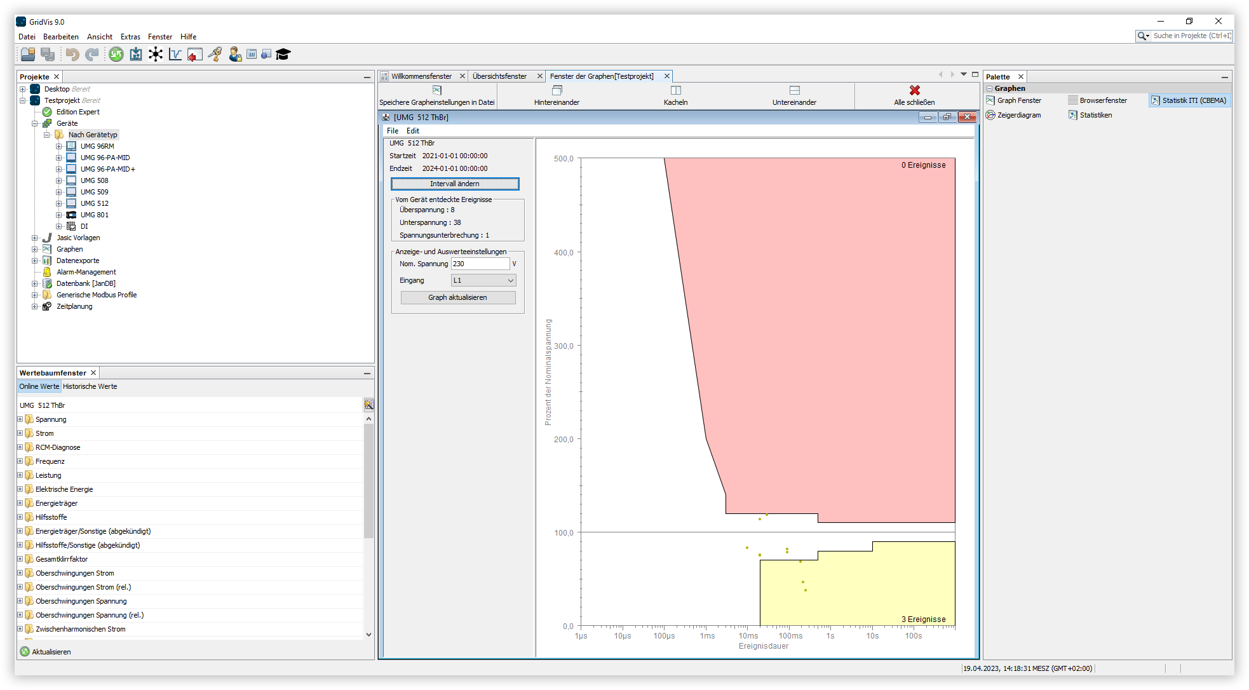Select the Datenexporte tree item
The width and height of the screenshot is (1249, 690).
[78, 260]
